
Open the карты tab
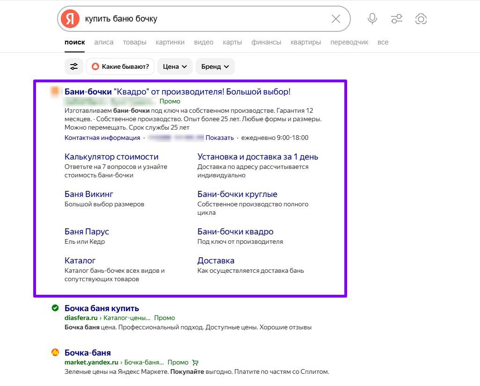click(233, 42)
